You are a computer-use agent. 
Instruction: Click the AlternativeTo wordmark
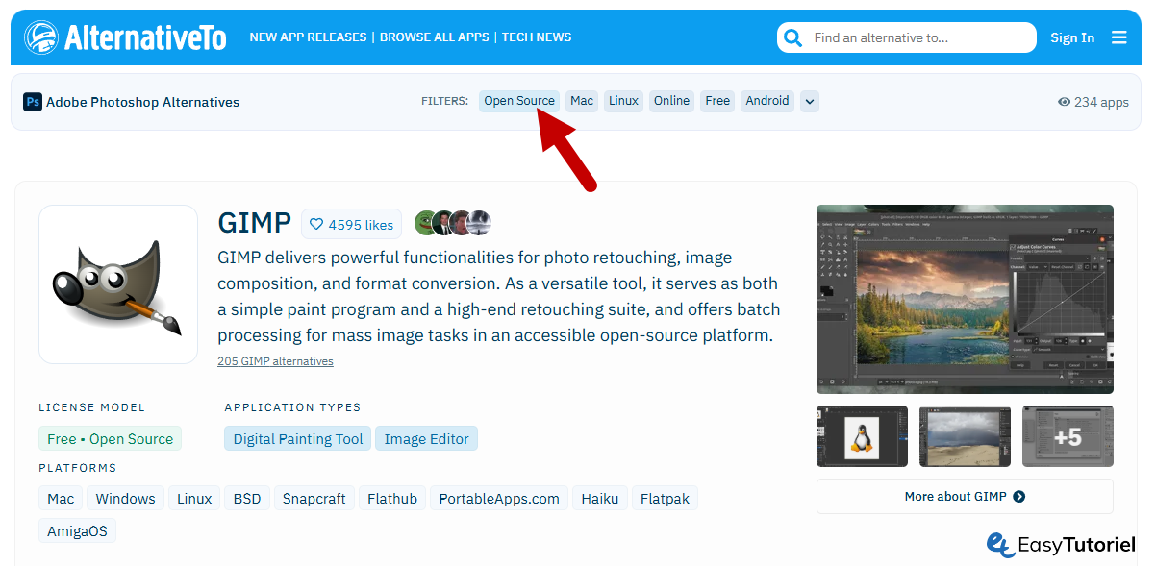[x=145, y=37]
